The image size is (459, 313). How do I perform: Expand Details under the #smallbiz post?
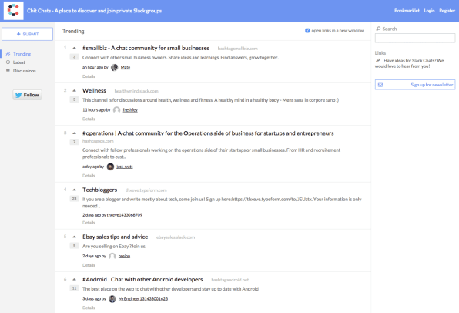[x=89, y=76]
